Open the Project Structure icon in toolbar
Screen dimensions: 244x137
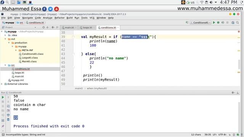233,22
